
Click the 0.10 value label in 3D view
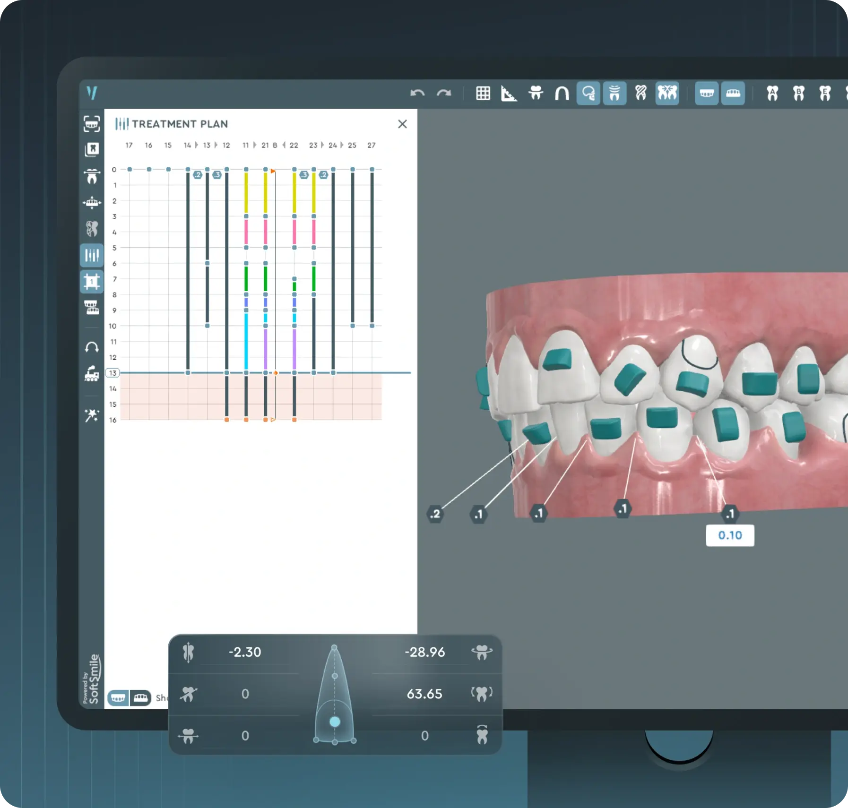[730, 535]
